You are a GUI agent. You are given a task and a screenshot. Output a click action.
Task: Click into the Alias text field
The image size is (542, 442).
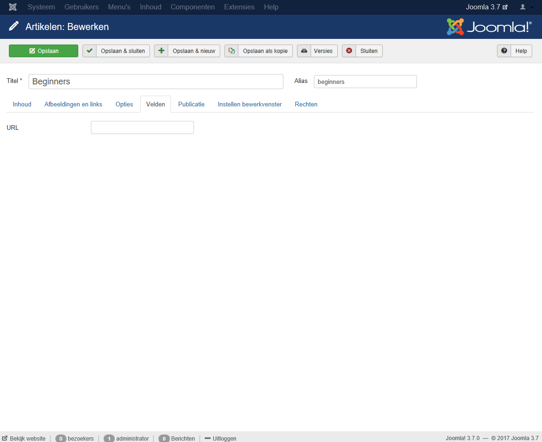tap(365, 82)
